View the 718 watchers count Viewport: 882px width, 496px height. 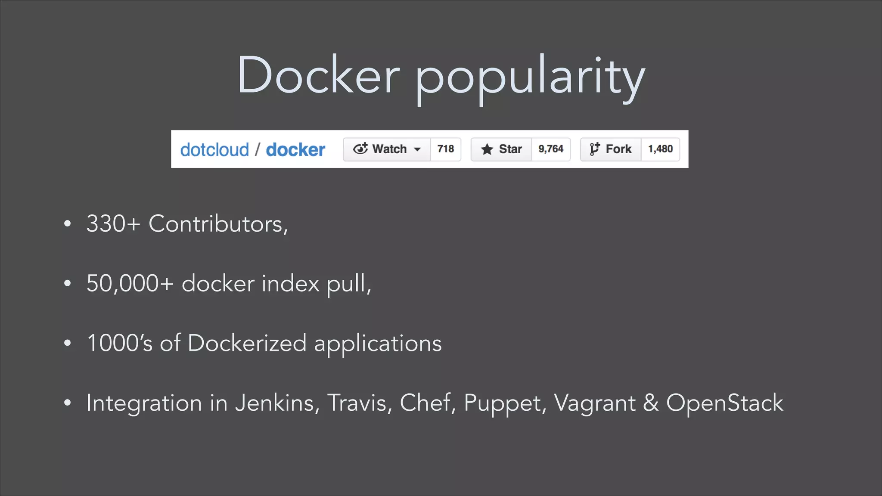click(446, 149)
